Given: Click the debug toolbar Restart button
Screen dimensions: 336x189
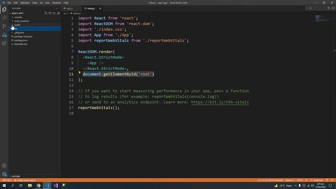Looking at the screenshot, I should [x=329, y=8].
